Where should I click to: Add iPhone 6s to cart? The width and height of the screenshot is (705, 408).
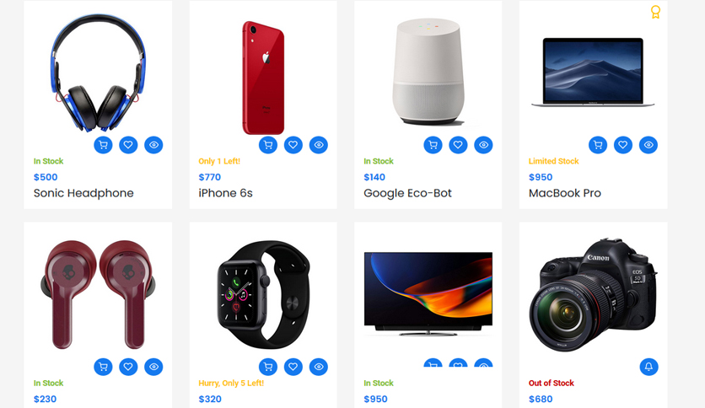(268, 145)
